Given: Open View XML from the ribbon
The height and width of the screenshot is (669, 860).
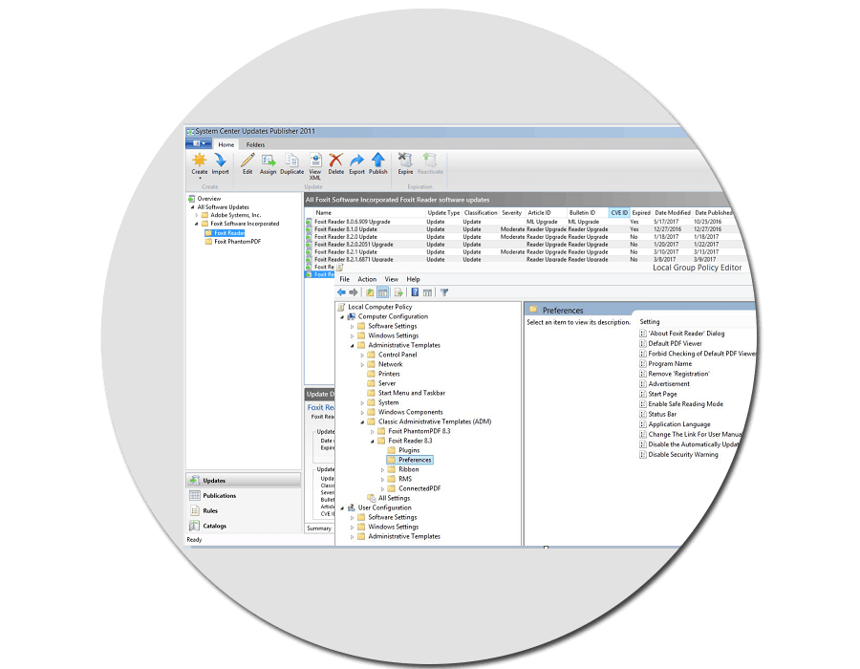Looking at the screenshot, I should pos(314,161).
